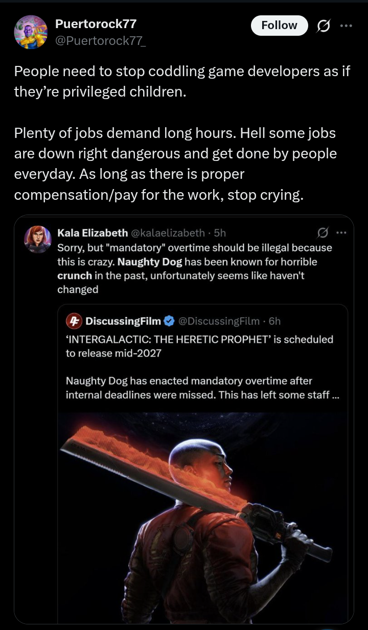Open the main post's three-dot menu
This screenshot has width=368, height=630.
(347, 26)
